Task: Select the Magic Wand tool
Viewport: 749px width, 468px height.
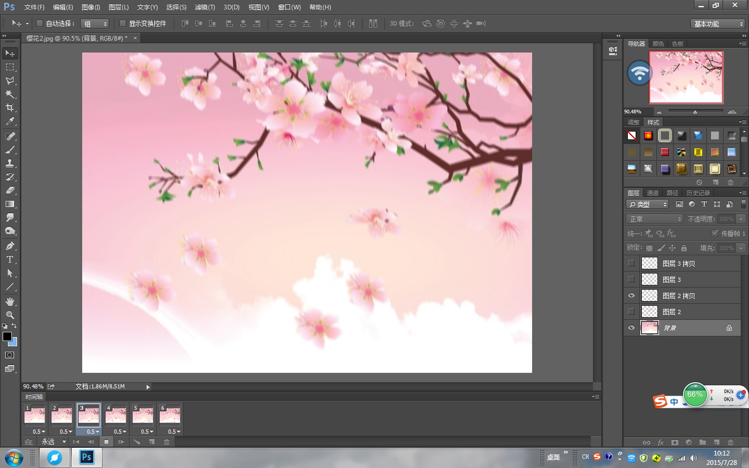Action: 10,94
